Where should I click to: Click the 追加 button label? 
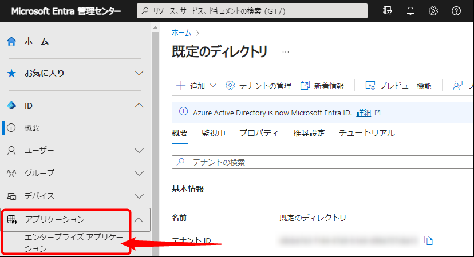[197, 86]
